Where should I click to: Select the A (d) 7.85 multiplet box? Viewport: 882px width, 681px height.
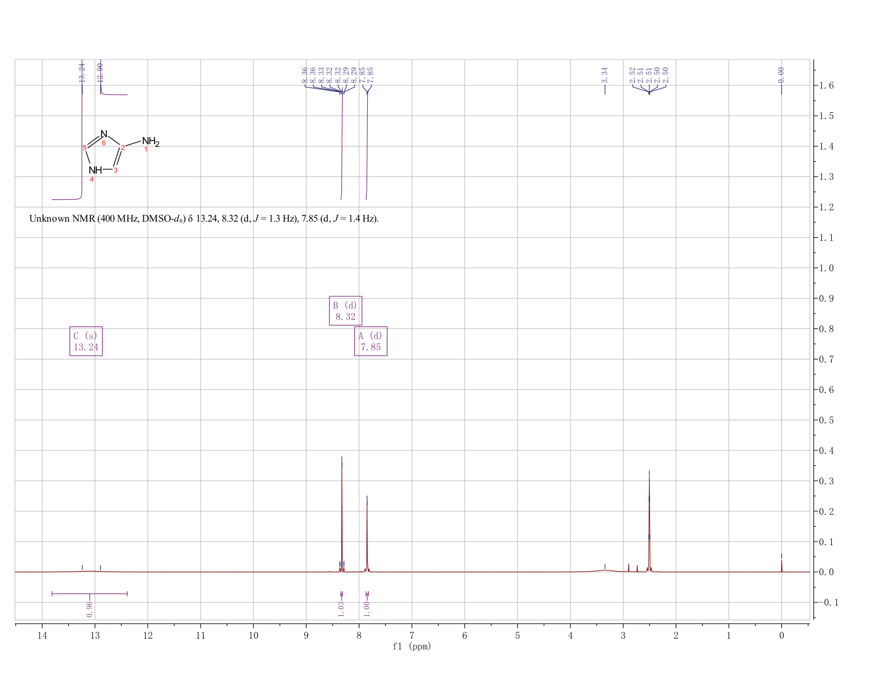click(x=370, y=341)
